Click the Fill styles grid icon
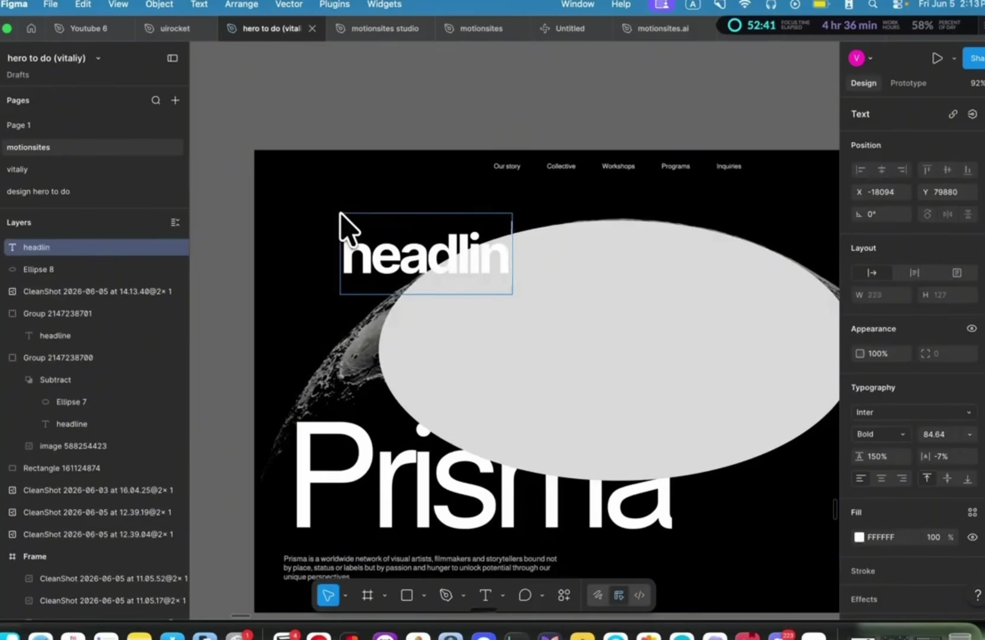 tap(972, 512)
